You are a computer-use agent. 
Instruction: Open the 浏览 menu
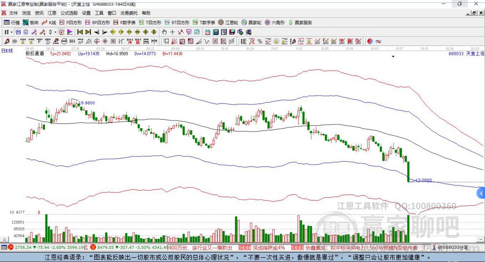pos(27,13)
